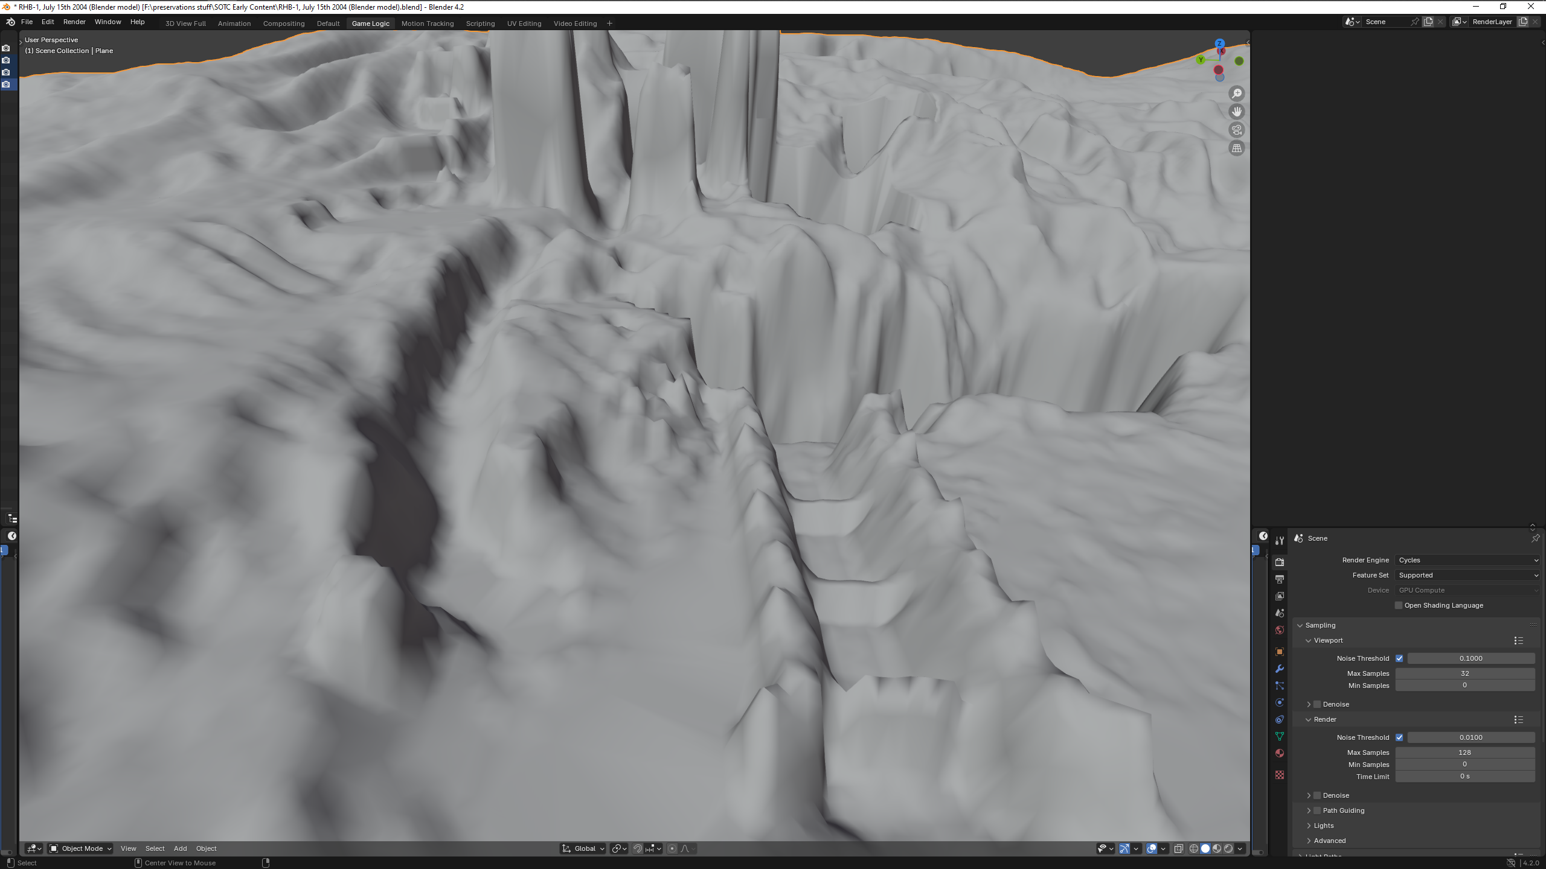
Task: Open the World properties tab
Action: [1279, 630]
